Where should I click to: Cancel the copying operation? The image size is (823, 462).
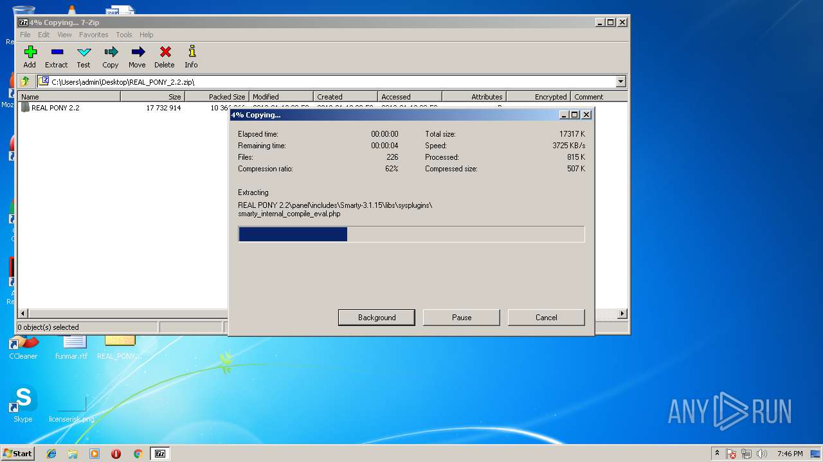(x=547, y=318)
